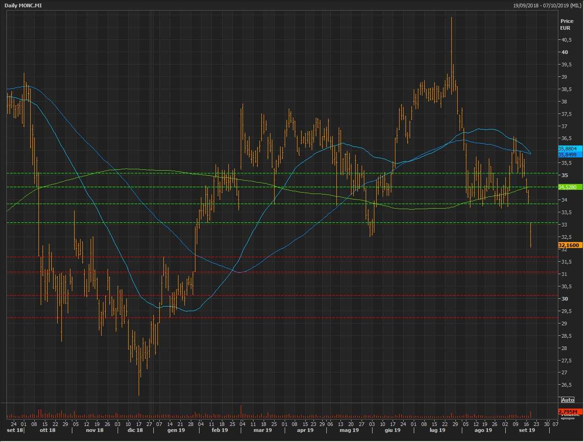The height and width of the screenshot is (442, 584).
Task: Click the date range label 19/09/2018 - 07/10/2019
Action: 547,5
